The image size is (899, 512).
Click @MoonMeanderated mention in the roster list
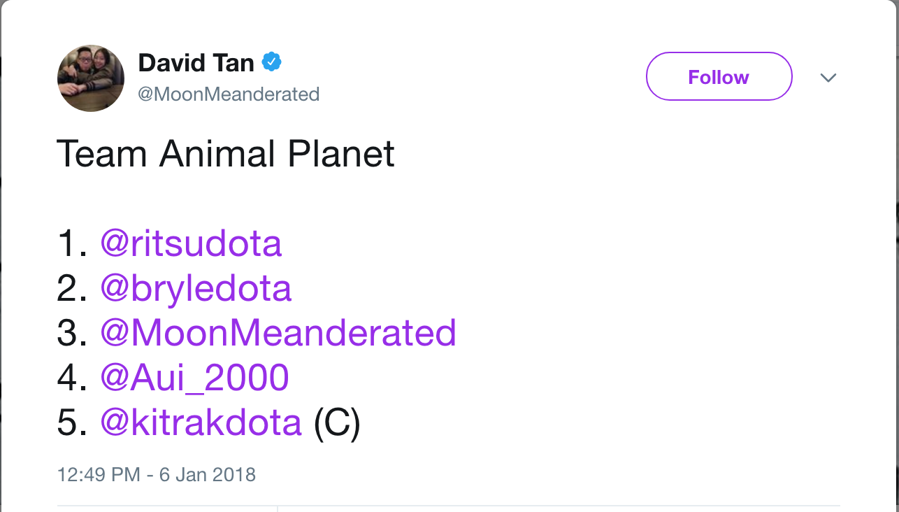point(278,333)
